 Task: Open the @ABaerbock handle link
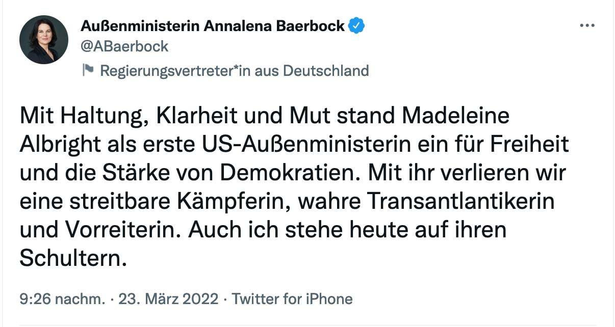[x=124, y=46]
